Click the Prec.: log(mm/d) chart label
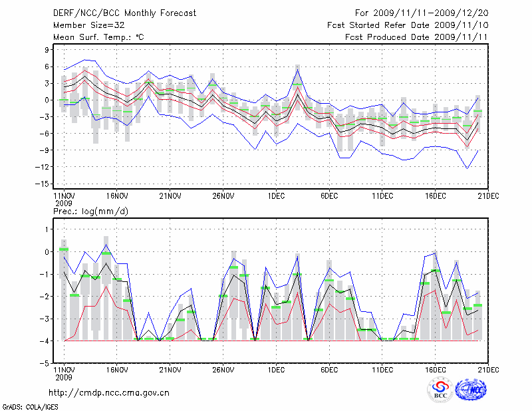This screenshot has height=411, width=532. (x=90, y=211)
